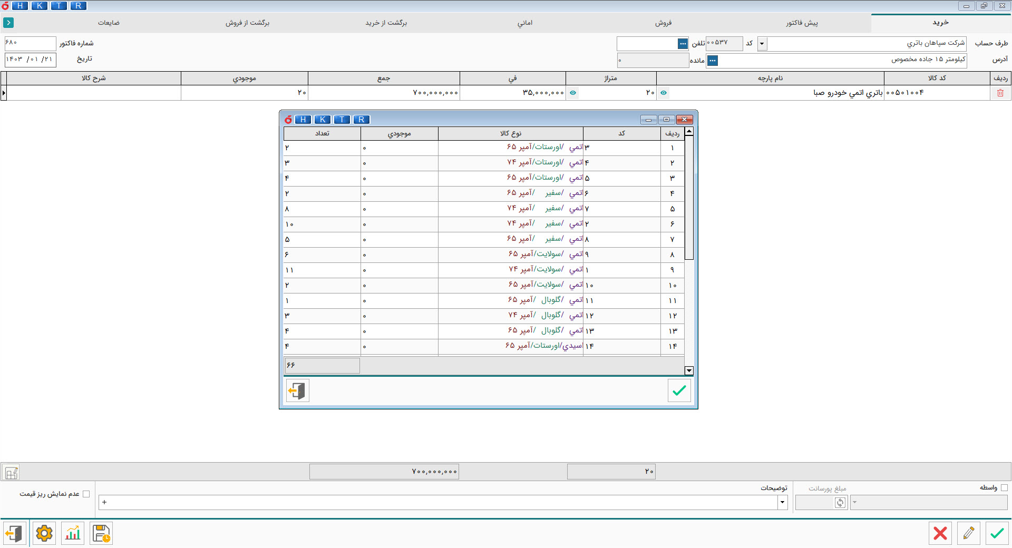Click the K button in the dialog title bar
The height and width of the screenshot is (548, 1012).
(x=323, y=120)
